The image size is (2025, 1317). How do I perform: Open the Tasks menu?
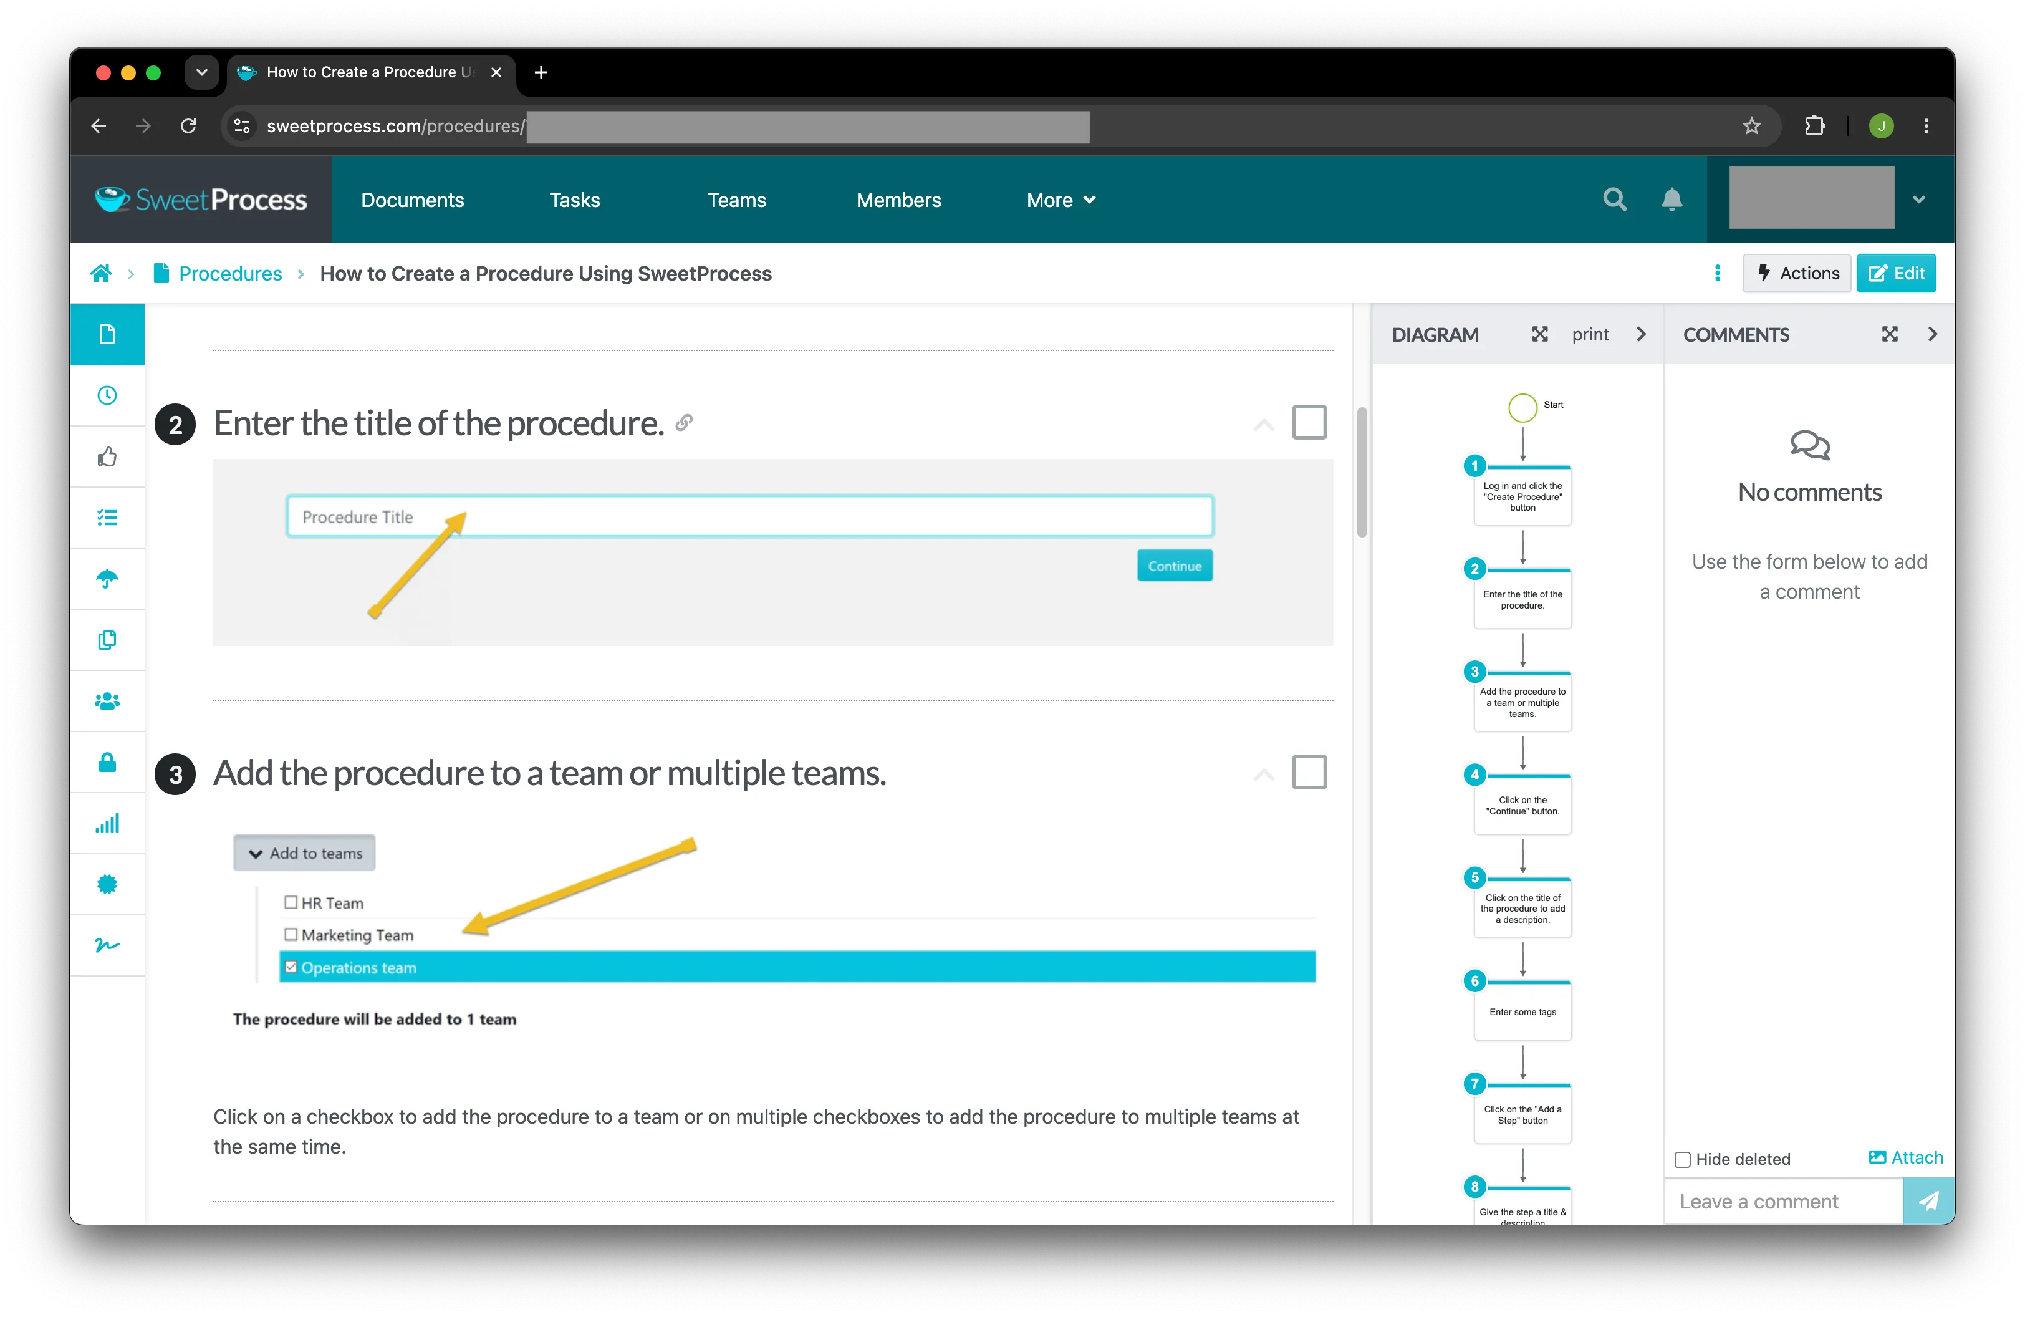(x=574, y=200)
